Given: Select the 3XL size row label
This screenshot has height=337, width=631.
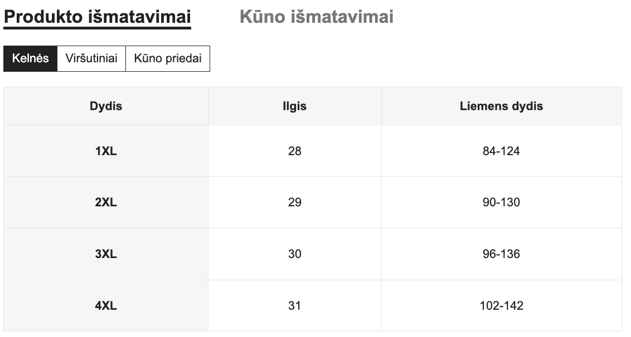Looking at the screenshot, I should pyautogui.click(x=106, y=254).
